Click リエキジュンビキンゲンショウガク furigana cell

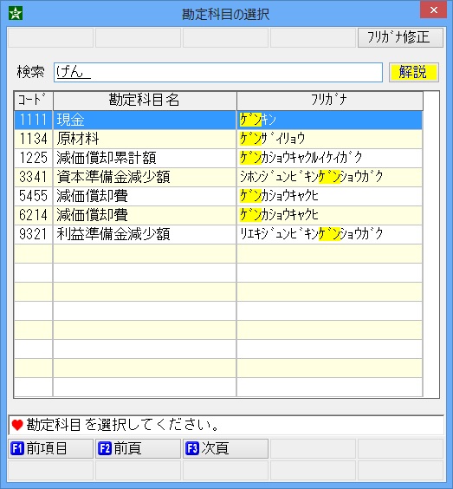[329, 234]
